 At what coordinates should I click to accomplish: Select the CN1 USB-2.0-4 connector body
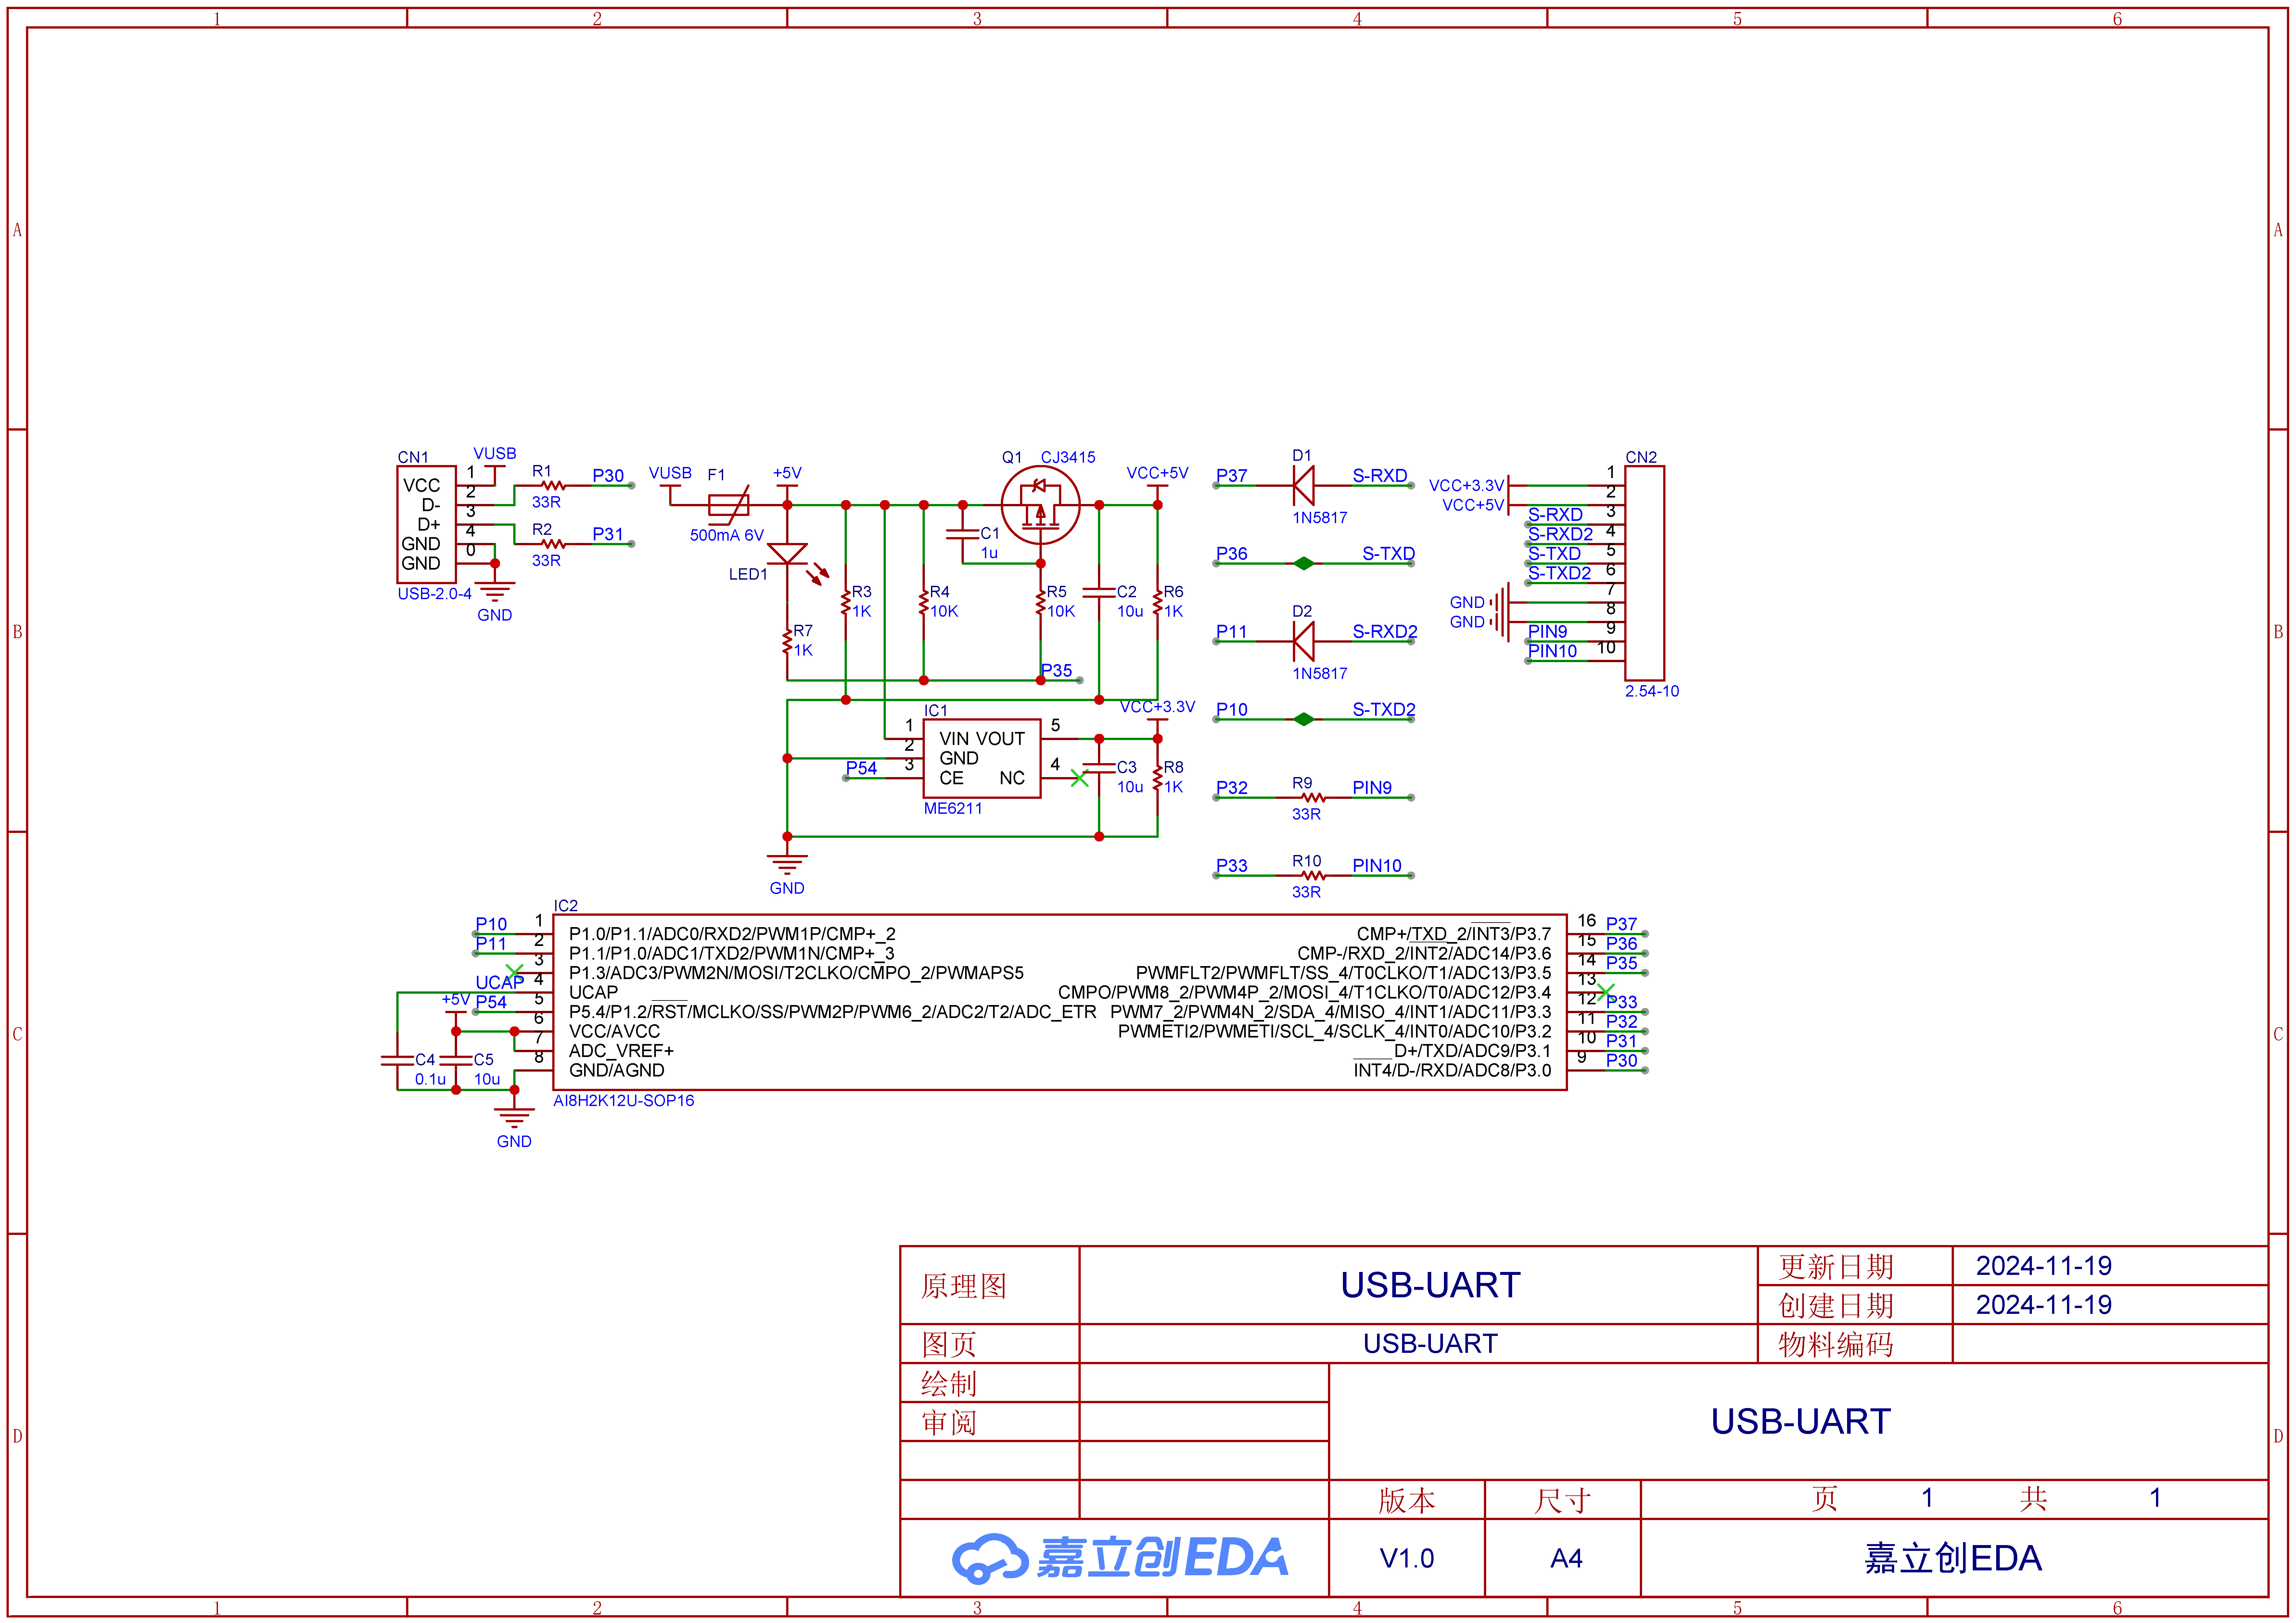427,525
